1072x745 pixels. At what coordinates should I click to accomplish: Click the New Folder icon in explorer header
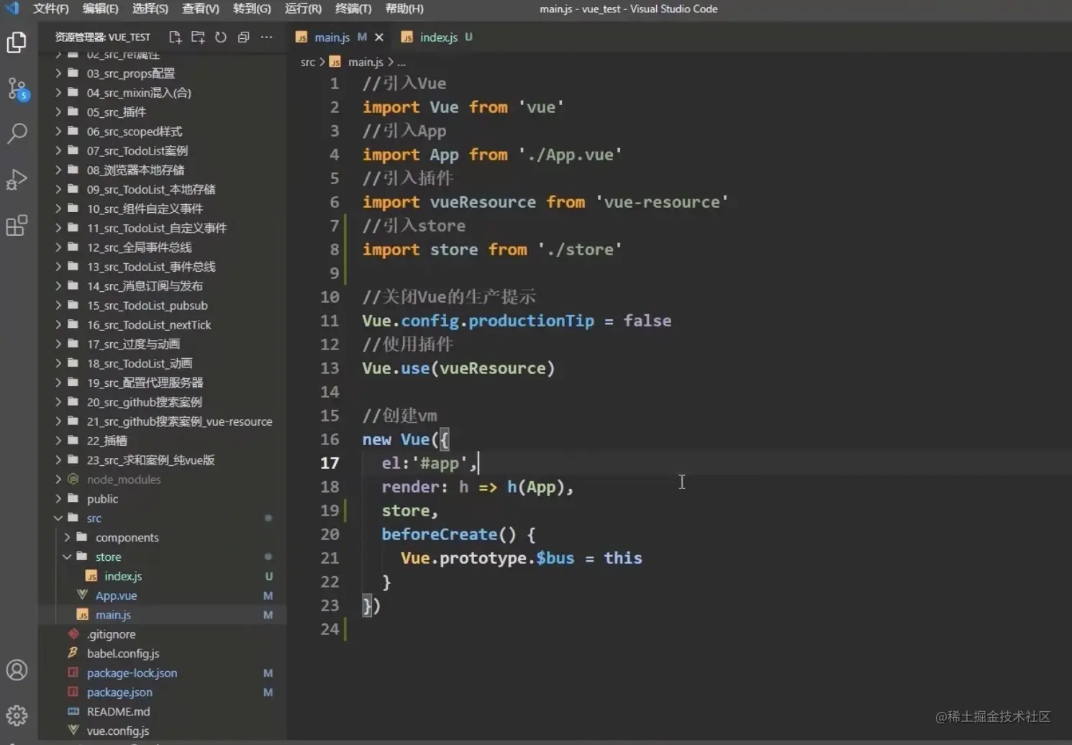(198, 37)
